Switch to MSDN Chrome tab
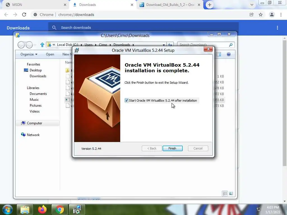The image size is (287, 215). pos(35,5)
